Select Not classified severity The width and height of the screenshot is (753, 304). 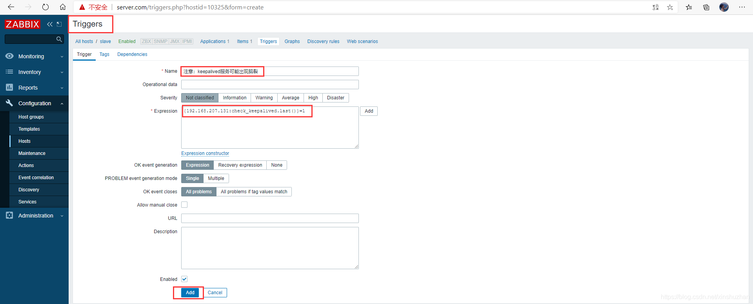coord(200,98)
